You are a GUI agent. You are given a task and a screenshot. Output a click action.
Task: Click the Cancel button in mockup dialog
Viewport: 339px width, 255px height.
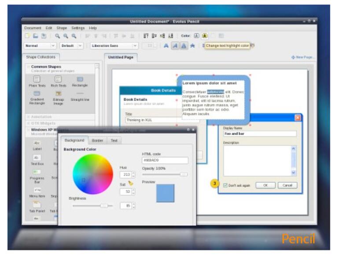tap(287, 185)
